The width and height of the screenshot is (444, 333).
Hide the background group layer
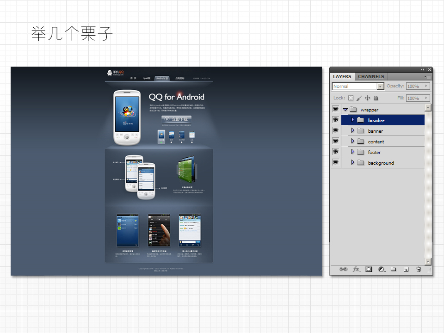tap(336, 162)
